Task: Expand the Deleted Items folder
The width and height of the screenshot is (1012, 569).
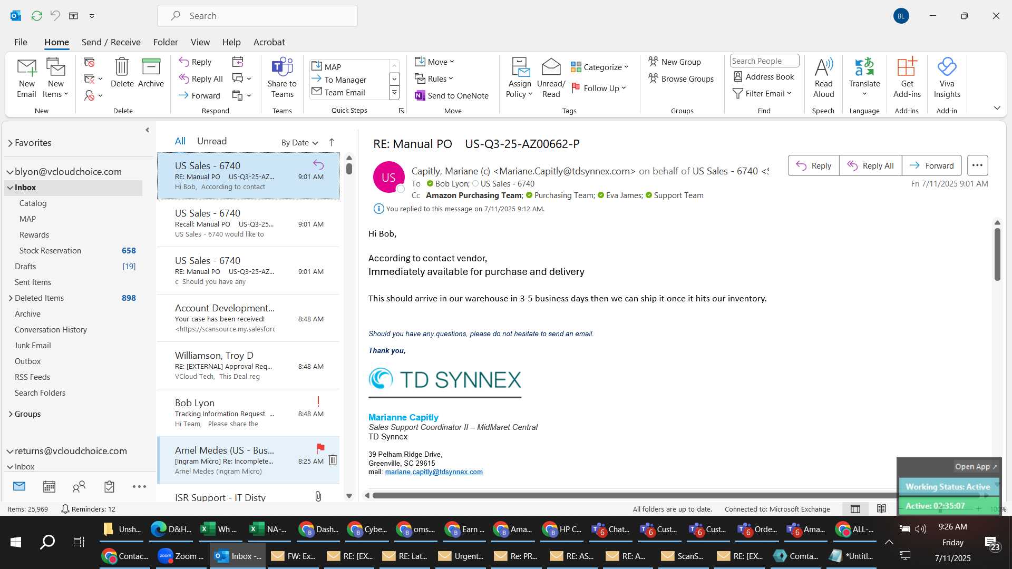Action: (x=11, y=298)
